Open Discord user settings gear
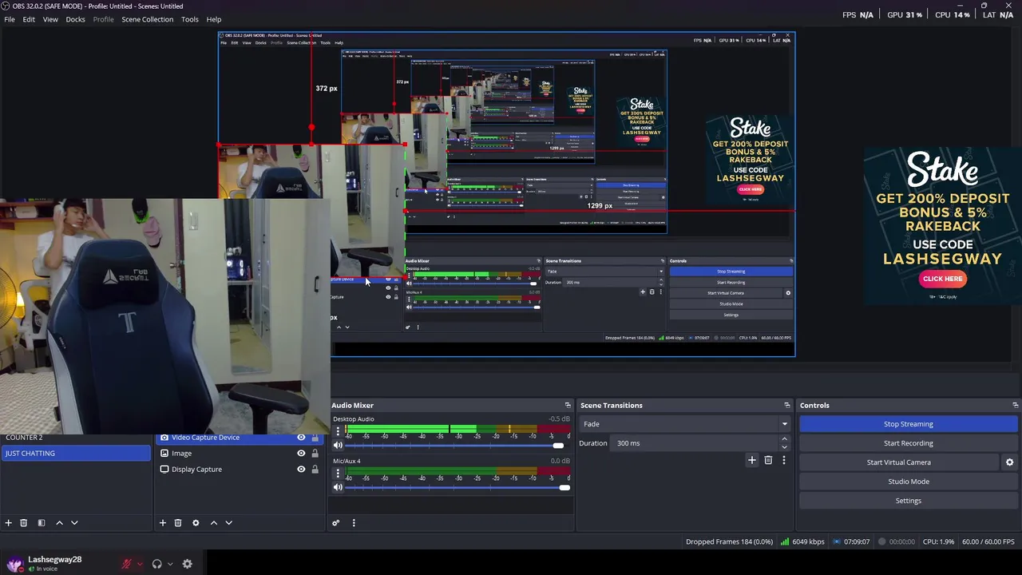 (x=188, y=564)
